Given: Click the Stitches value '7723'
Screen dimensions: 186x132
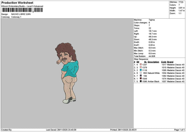Looking at the screenshot, I should coord(181,2).
